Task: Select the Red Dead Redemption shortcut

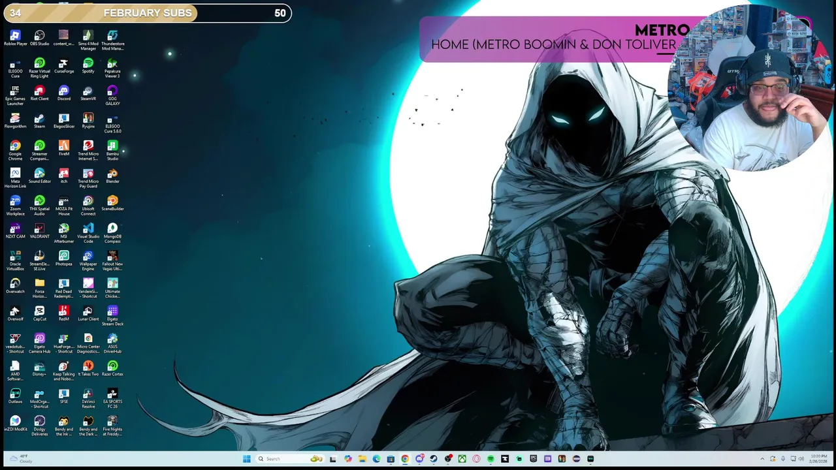Action: pyautogui.click(x=63, y=288)
